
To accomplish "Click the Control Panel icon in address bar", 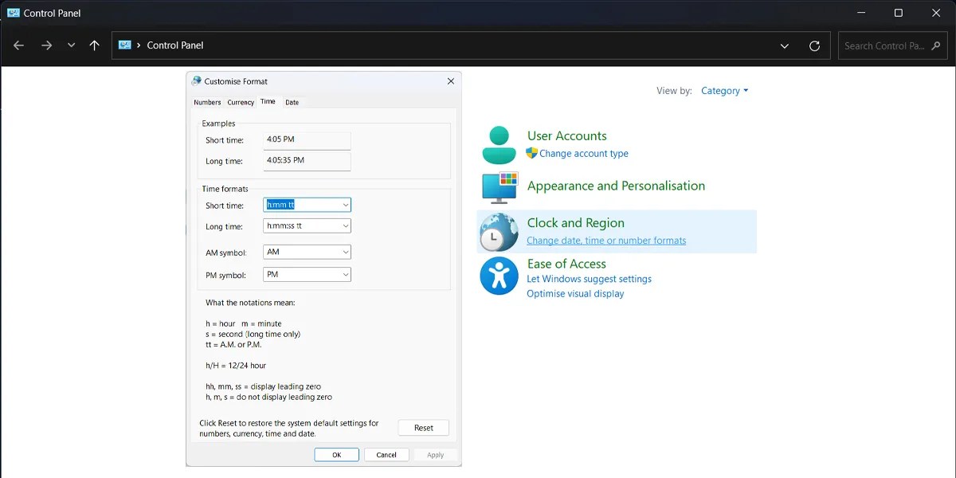I will tap(124, 45).
